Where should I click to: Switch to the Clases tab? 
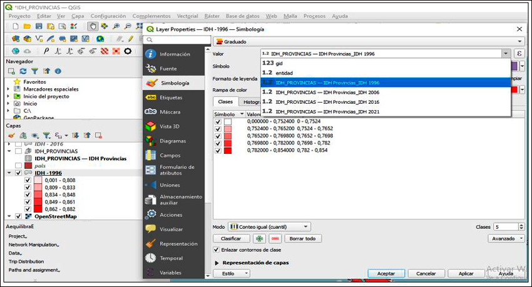click(x=225, y=101)
